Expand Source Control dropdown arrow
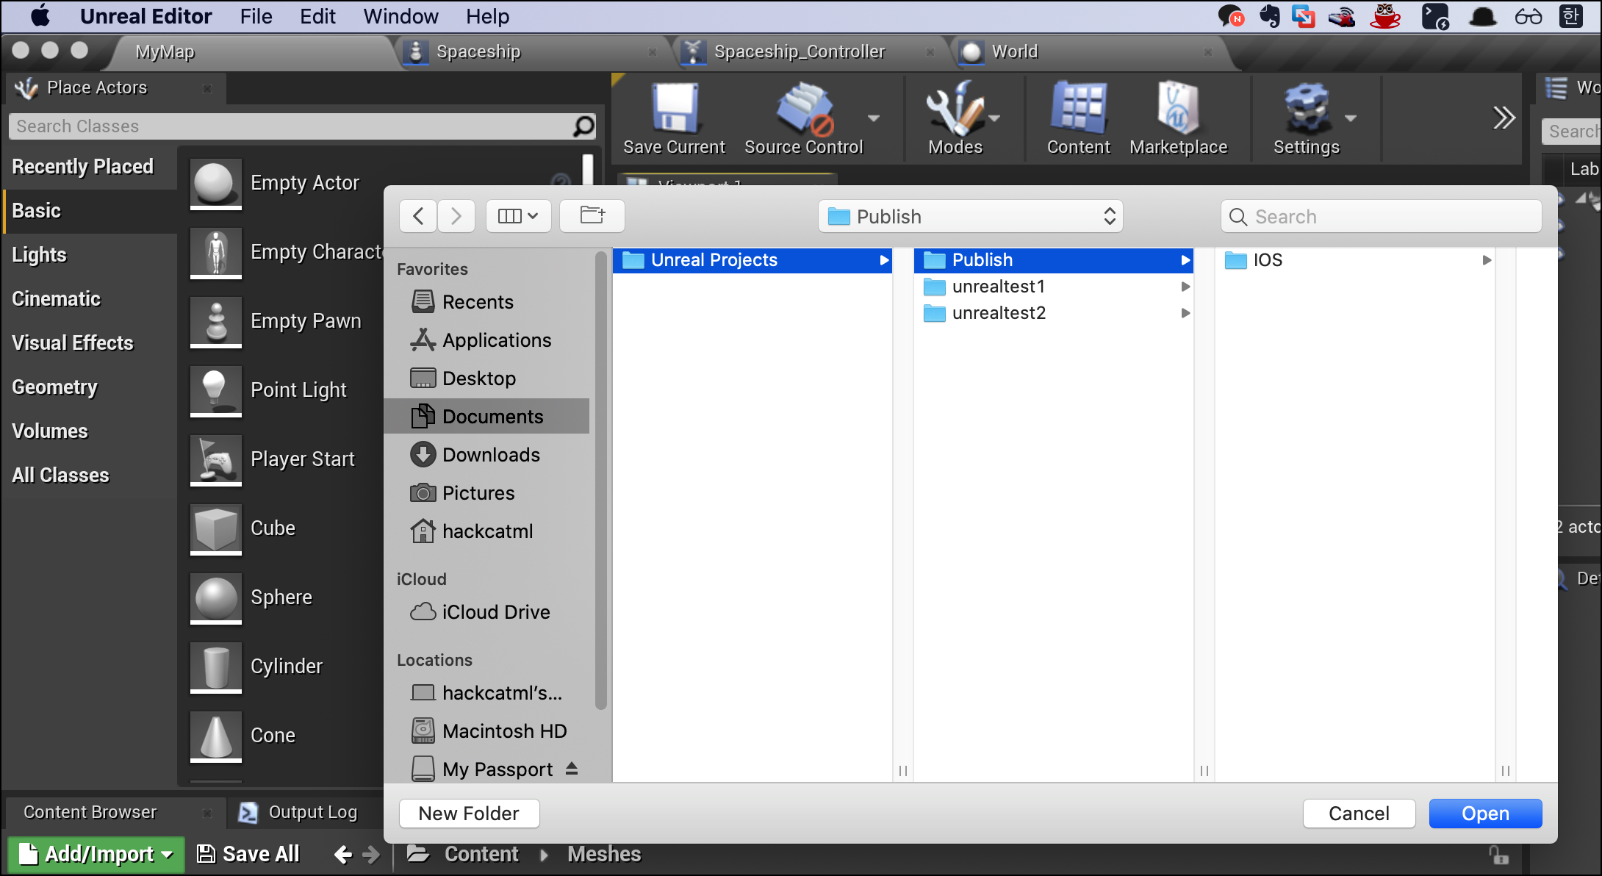The image size is (1602, 876). coord(874,118)
